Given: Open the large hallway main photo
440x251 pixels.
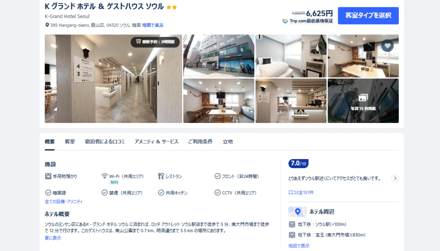Looking at the screenshot, I should [113, 79].
